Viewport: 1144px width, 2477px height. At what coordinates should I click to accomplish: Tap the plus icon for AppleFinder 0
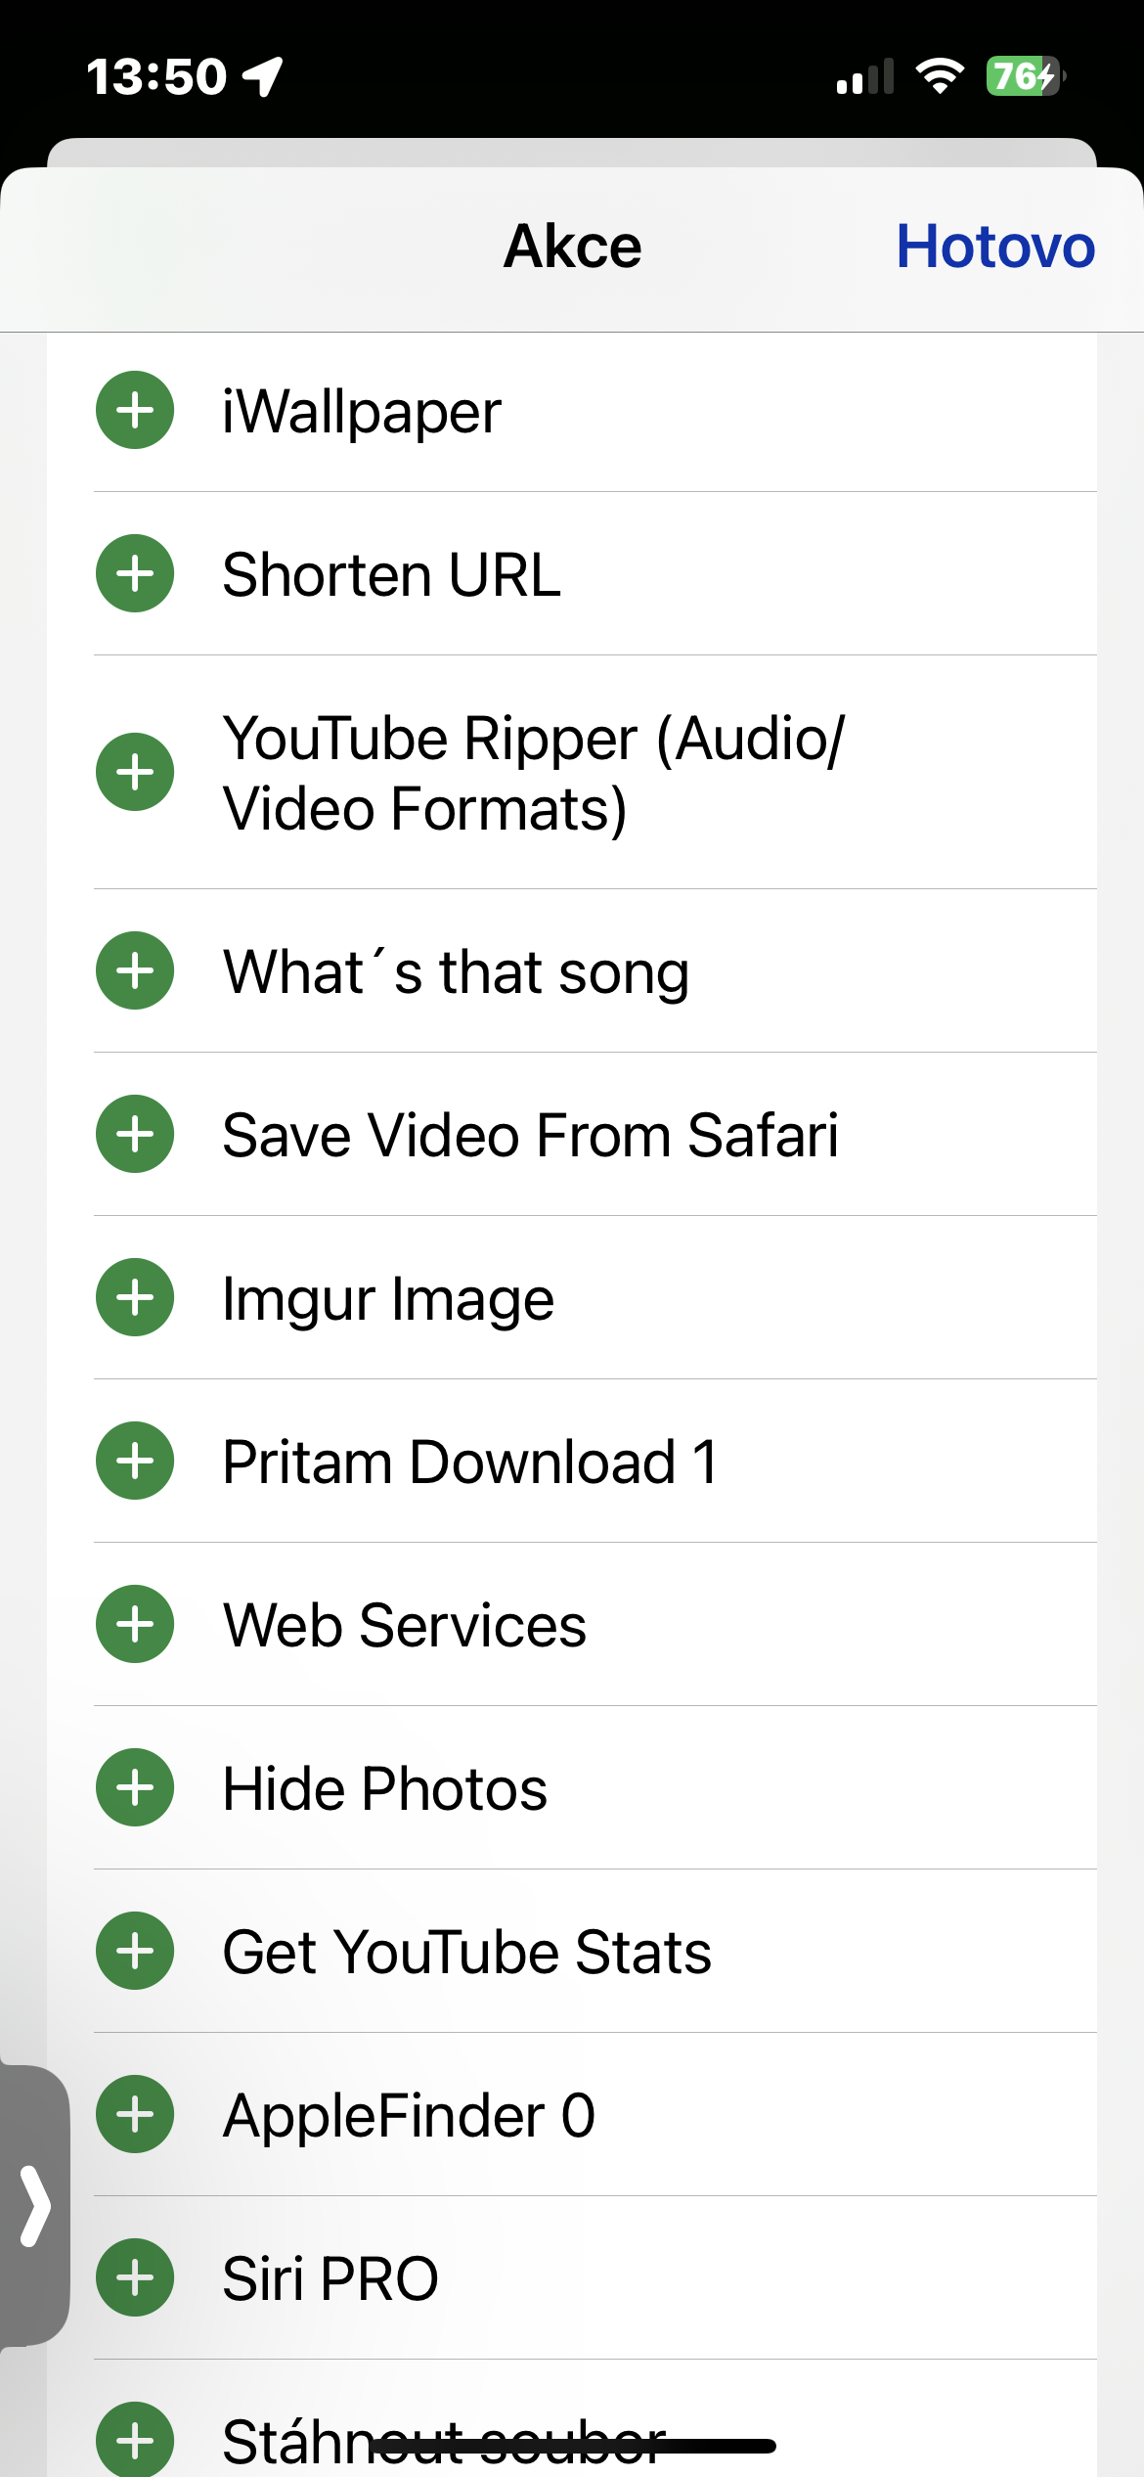coord(135,2115)
